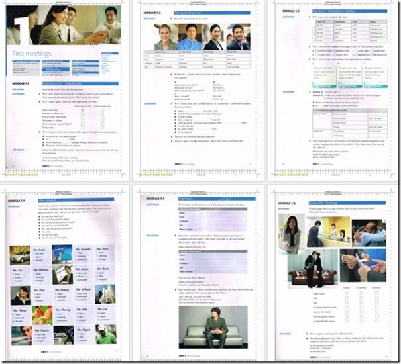This screenshot has width=401, height=364.
Task: Click the business card exchange photo
Action: point(363,265)
